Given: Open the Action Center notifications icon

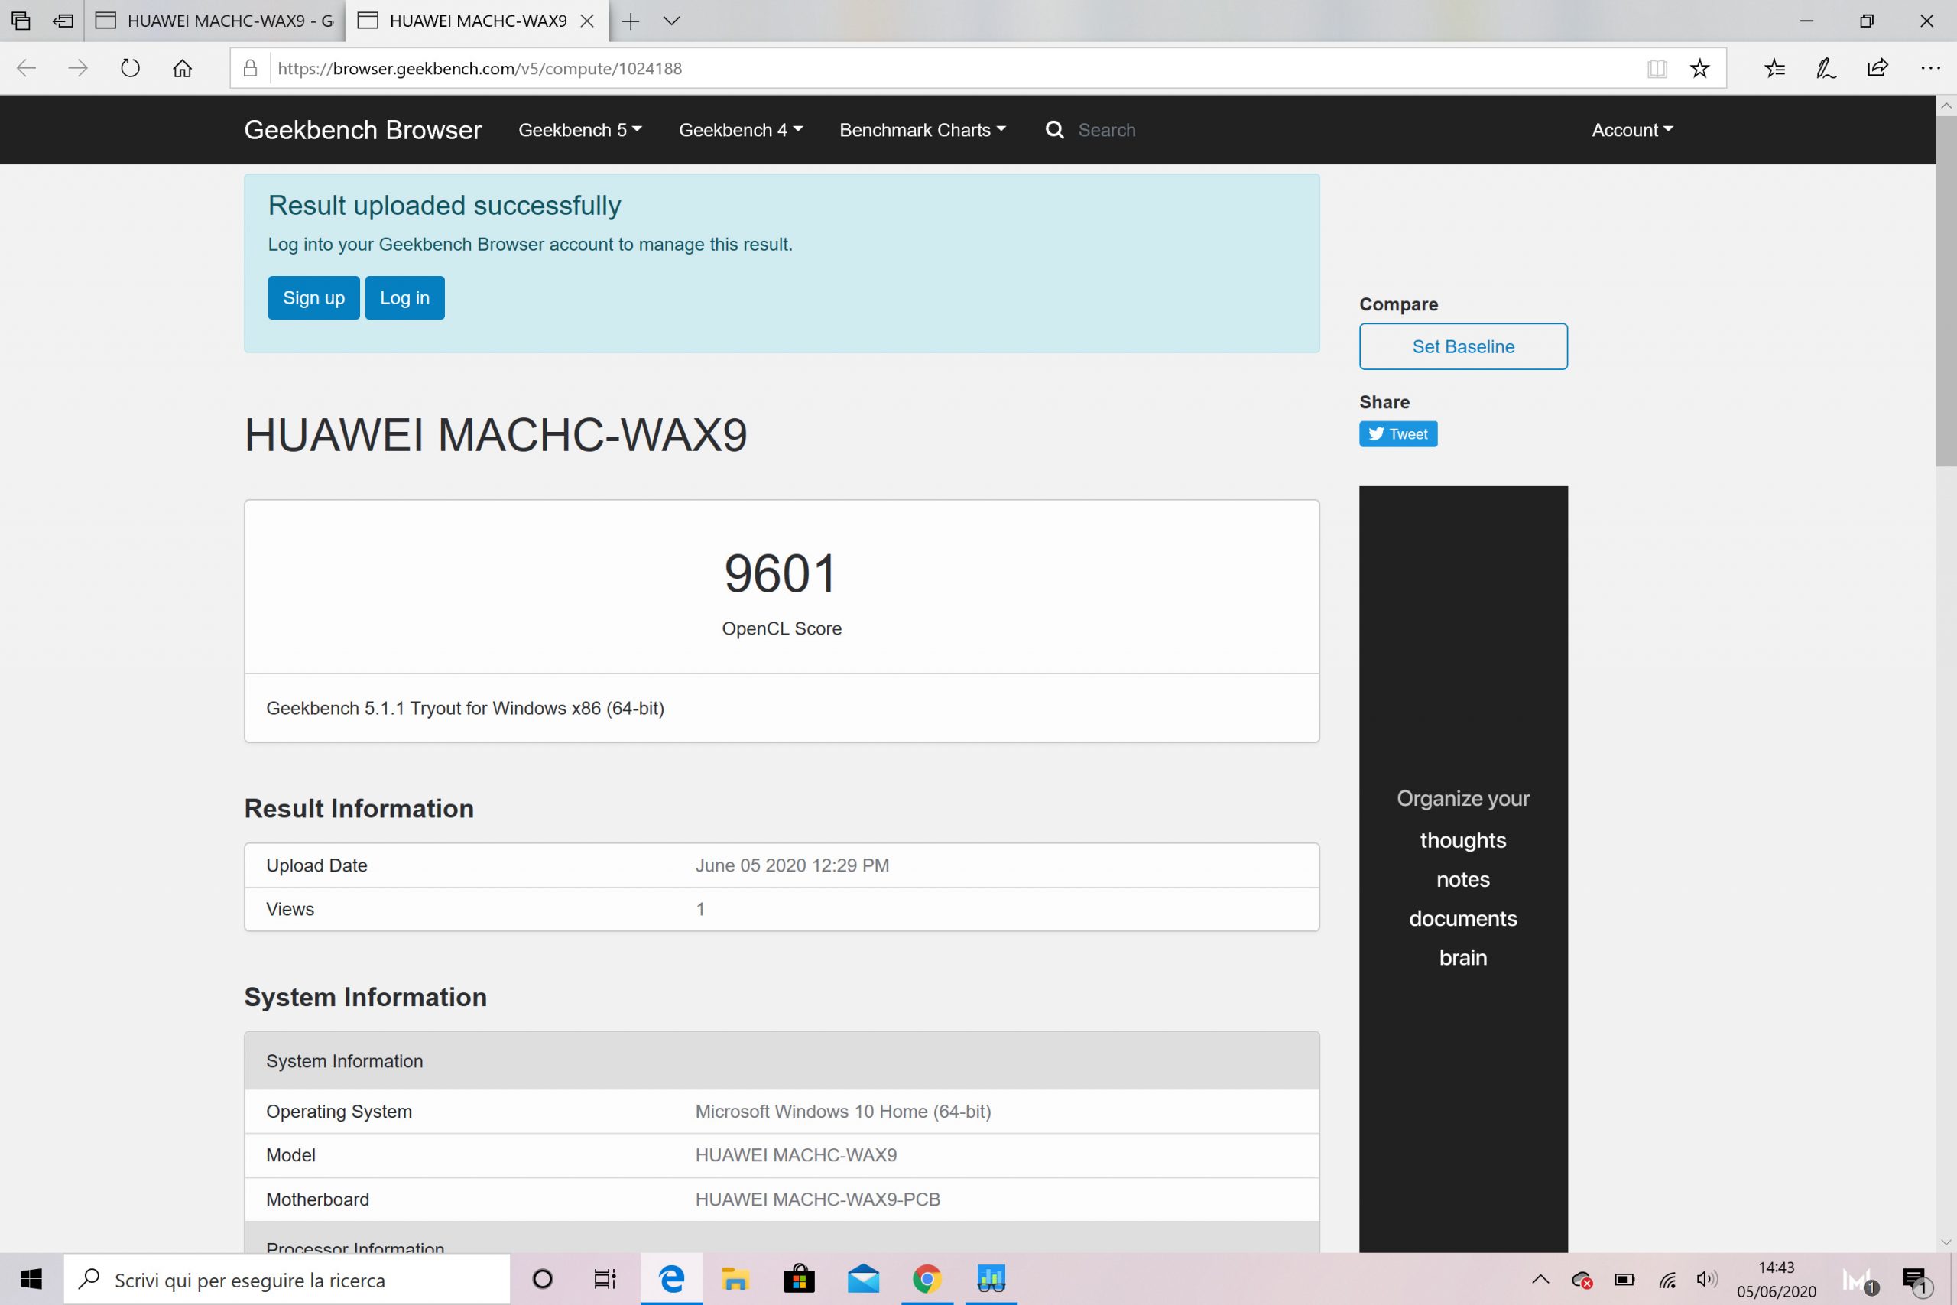Looking at the screenshot, I should click(x=1916, y=1282).
